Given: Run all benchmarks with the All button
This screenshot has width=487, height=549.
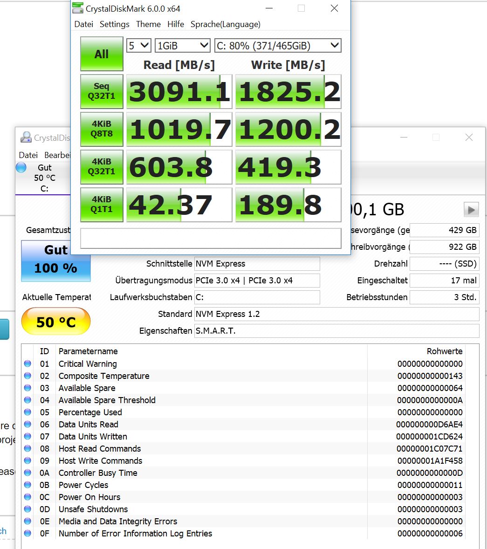Looking at the screenshot, I should coord(102,54).
